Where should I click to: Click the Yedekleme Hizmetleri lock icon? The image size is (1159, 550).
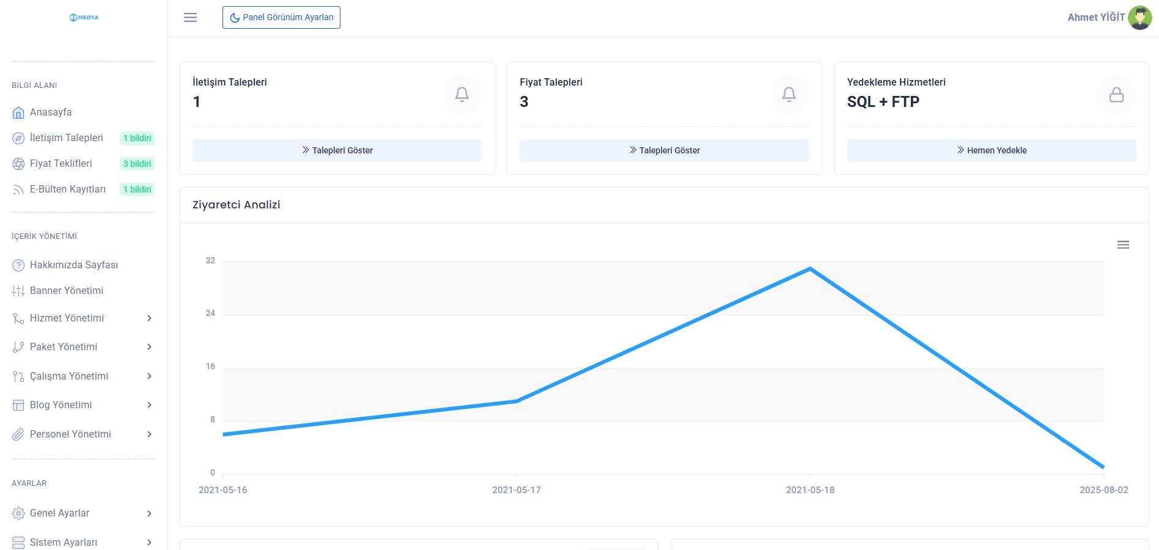point(1116,95)
